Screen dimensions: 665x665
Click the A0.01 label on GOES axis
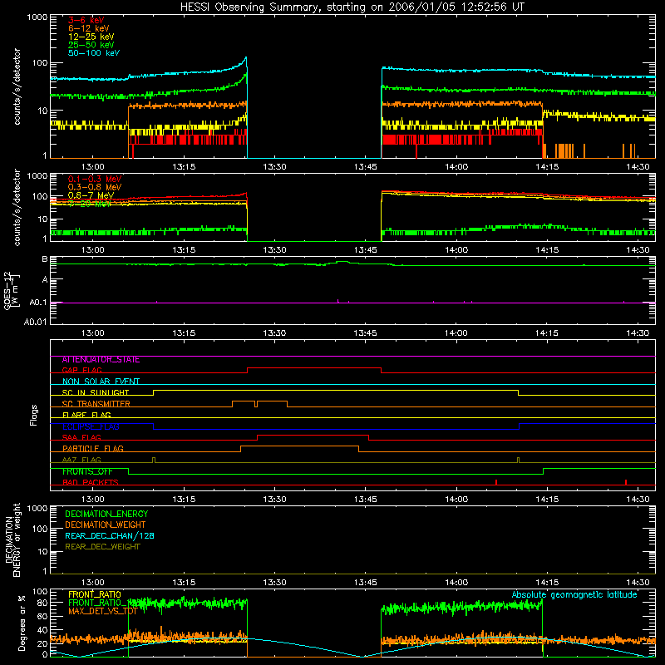point(36,322)
